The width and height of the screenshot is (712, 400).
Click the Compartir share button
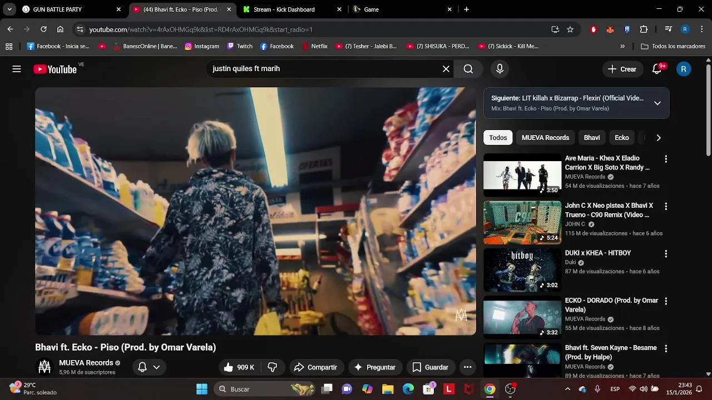tap(316, 367)
